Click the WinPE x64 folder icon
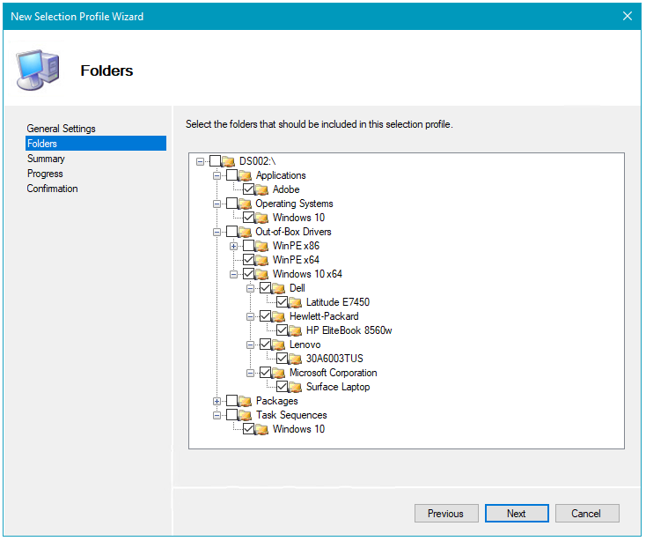 [x=262, y=260]
